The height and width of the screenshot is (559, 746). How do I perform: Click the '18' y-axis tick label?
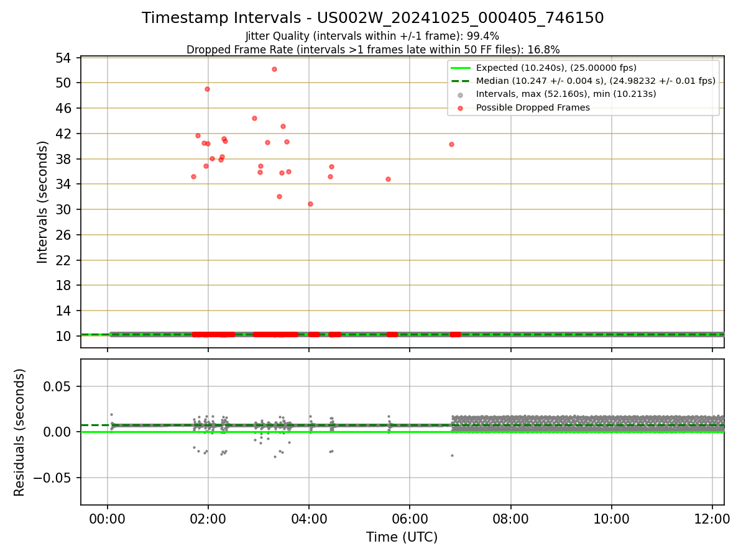point(65,285)
